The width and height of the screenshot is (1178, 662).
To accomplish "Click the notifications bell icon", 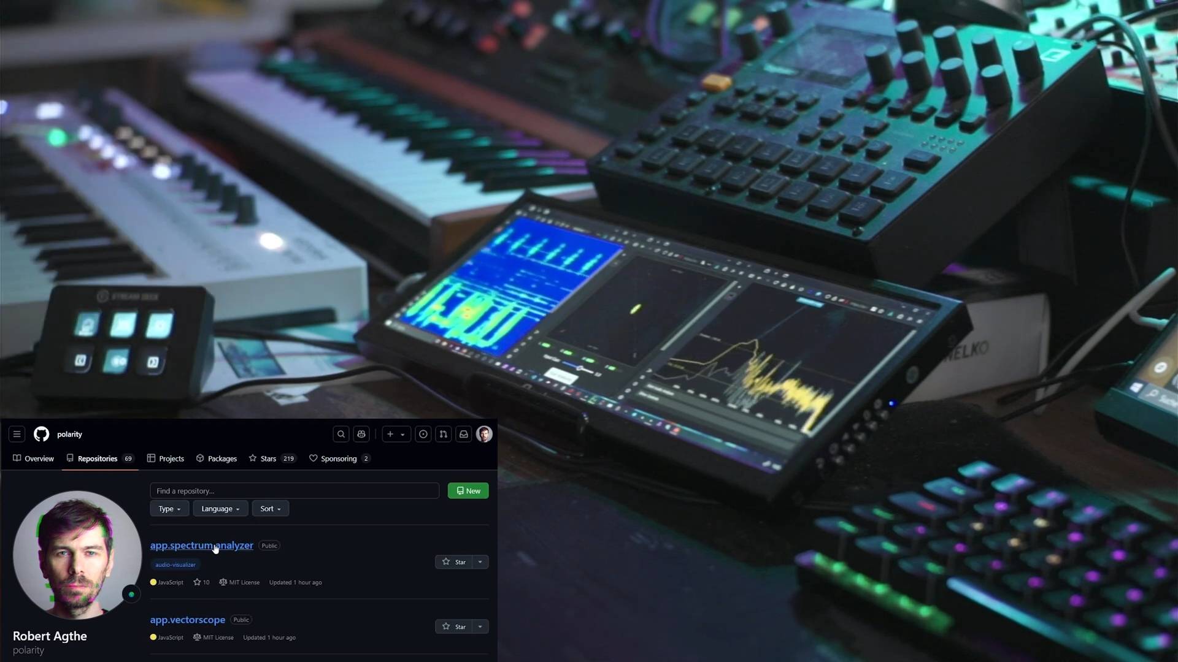I will (x=463, y=434).
